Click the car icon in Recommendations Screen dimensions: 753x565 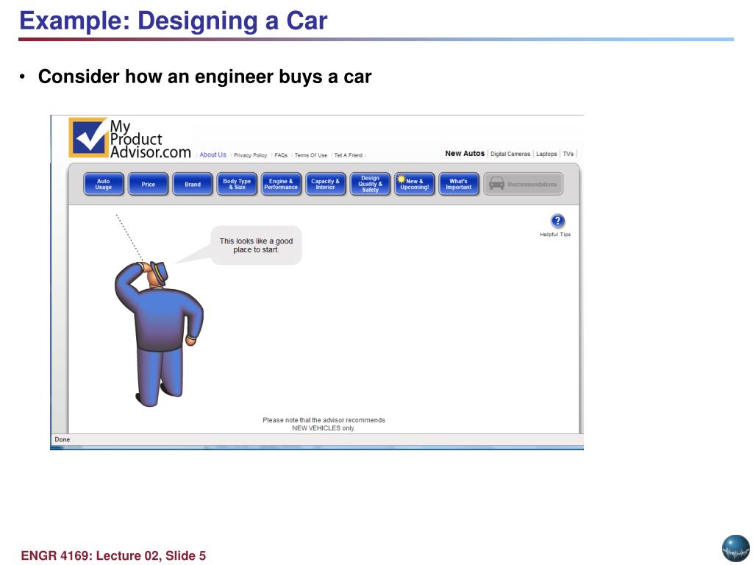pos(497,184)
